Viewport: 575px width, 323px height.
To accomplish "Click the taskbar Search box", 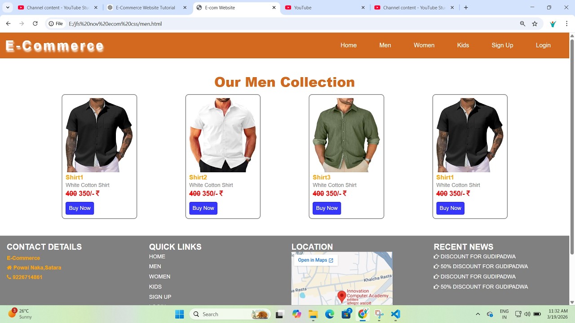I will click(230, 314).
